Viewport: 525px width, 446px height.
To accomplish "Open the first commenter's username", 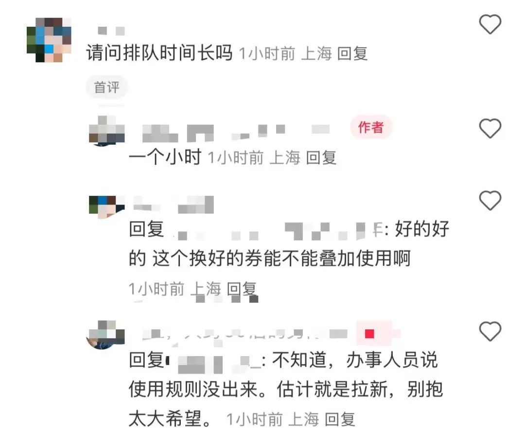I will 111,31.
